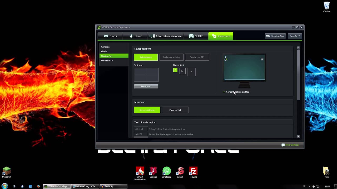Open CPUID HWMonitor desktop shortcut
The width and height of the screenshot is (337, 189).
tap(140, 174)
